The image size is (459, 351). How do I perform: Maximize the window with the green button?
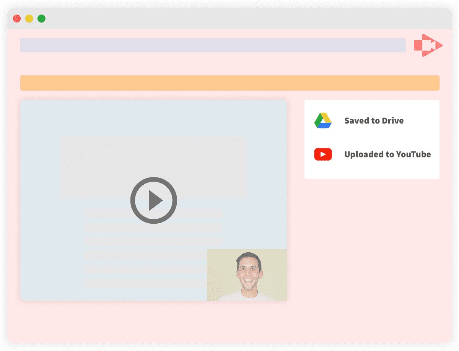point(41,18)
